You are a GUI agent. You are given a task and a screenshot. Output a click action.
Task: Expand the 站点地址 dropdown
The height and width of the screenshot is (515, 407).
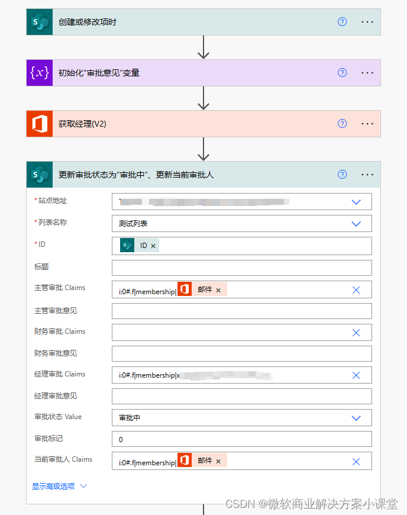(356, 202)
